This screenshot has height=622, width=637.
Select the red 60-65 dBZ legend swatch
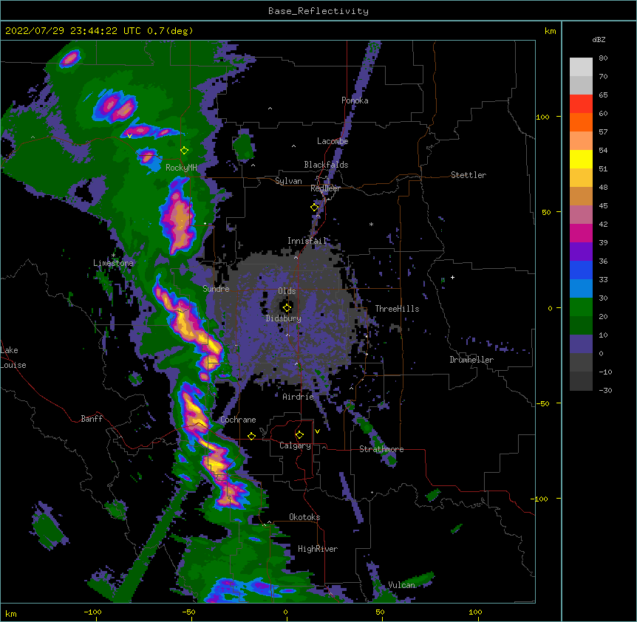click(581, 104)
